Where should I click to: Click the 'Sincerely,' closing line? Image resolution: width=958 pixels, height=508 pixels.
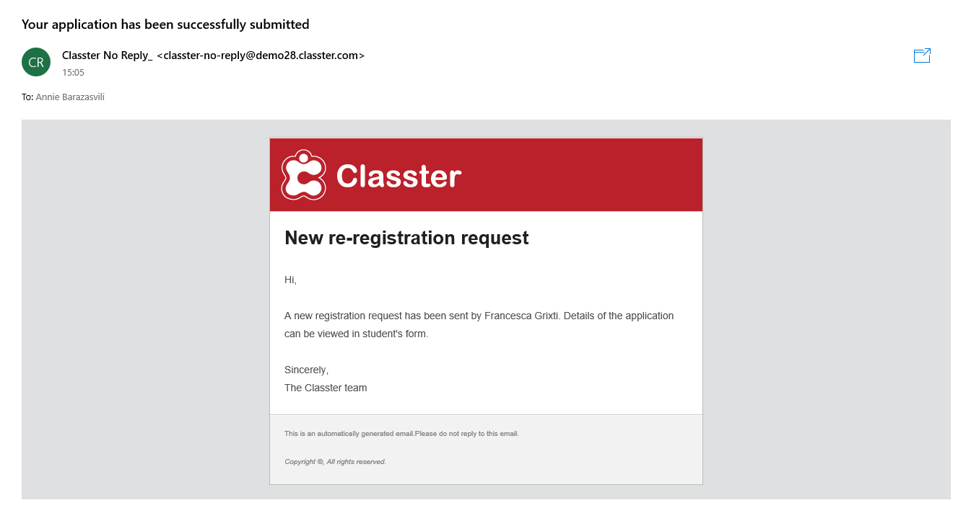306,370
